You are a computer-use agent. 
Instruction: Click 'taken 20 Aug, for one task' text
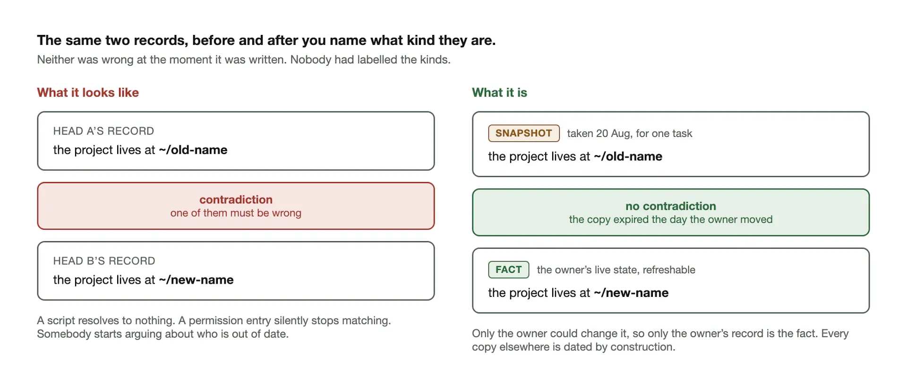click(629, 134)
